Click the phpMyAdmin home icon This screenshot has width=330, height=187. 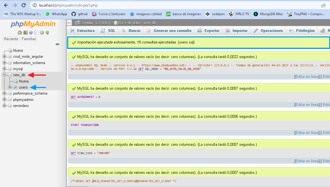[20, 32]
